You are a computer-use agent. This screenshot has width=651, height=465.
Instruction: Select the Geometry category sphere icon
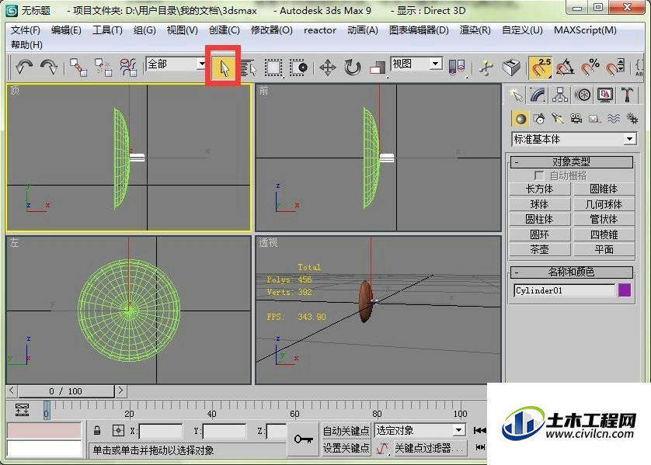point(520,119)
